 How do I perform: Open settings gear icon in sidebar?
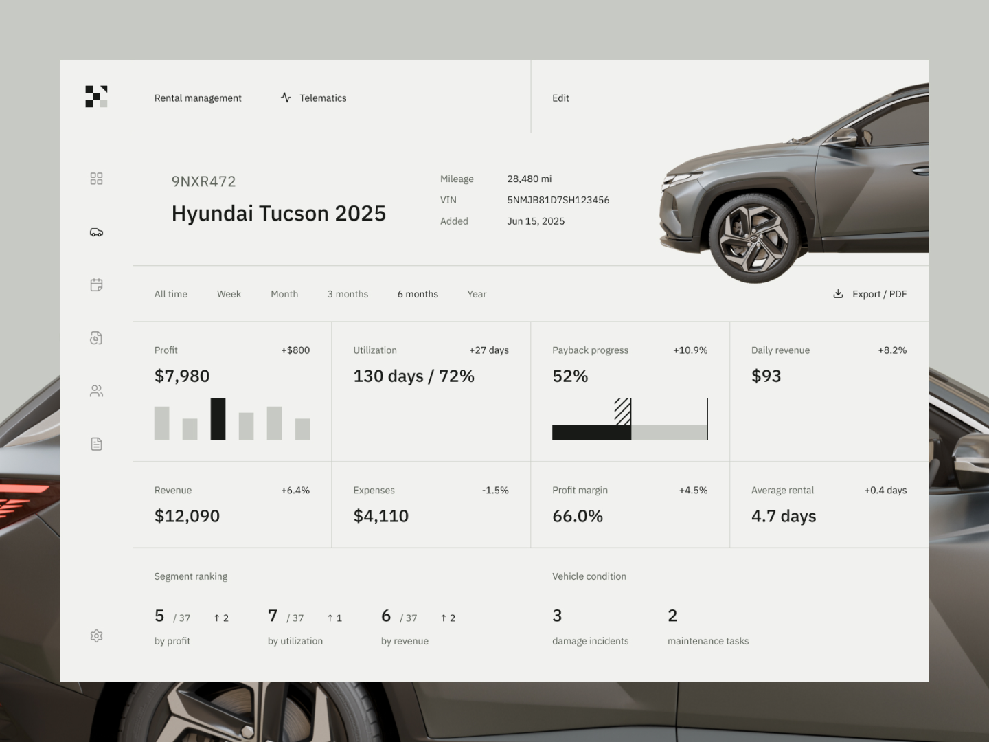coord(96,636)
